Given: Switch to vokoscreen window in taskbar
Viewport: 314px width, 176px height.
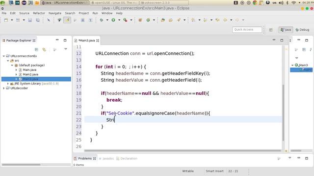Looking at the screenshot, I should coord(164,2).
